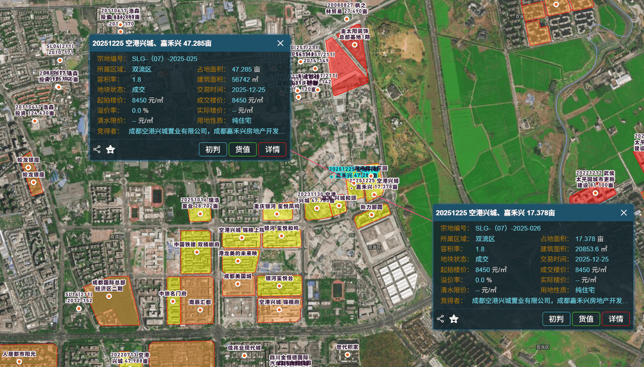The height and width of the screenshot is (367, 644).
Task: Click map marker for 太平园城市更新建设 81.100亩
Action: click(595, 193)
